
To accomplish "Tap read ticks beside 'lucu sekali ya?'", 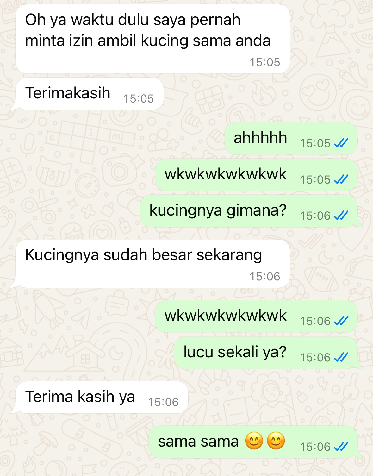I will pos(341,358).
